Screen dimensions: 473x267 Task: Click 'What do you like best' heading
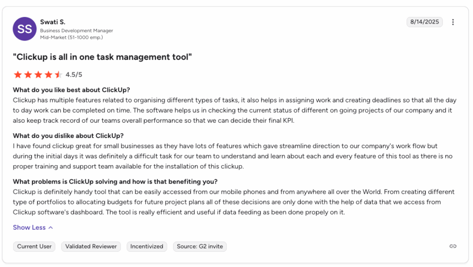point(72,90)
